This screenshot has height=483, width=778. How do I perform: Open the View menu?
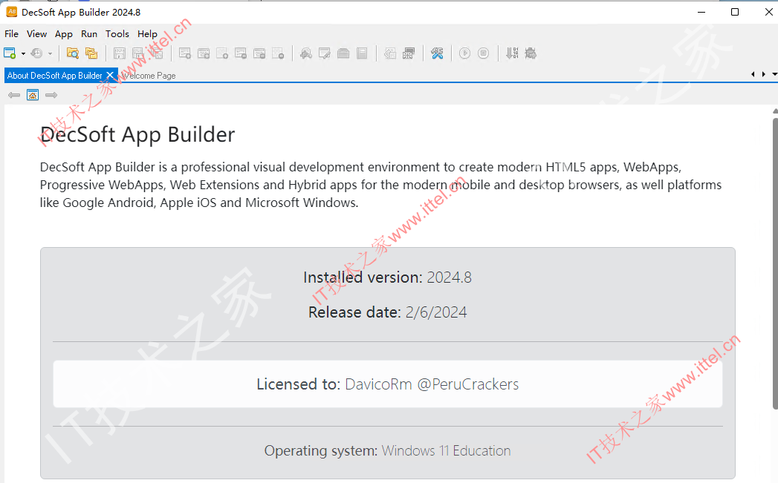pyautogui.click(x=36, y=33)
